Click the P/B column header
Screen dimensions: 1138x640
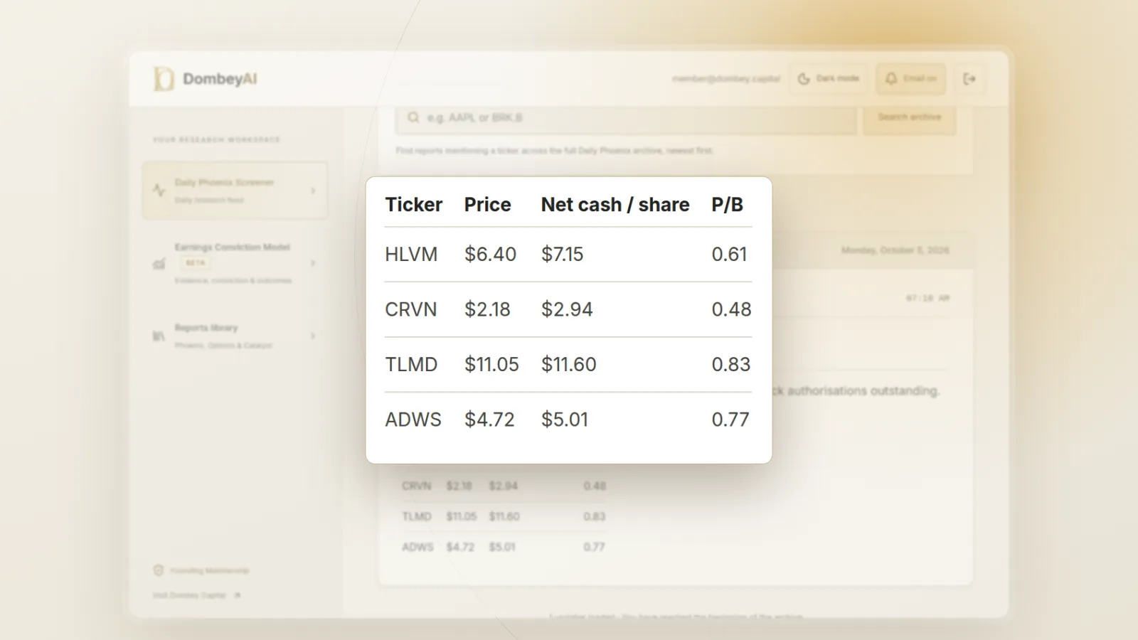(728, 205)
